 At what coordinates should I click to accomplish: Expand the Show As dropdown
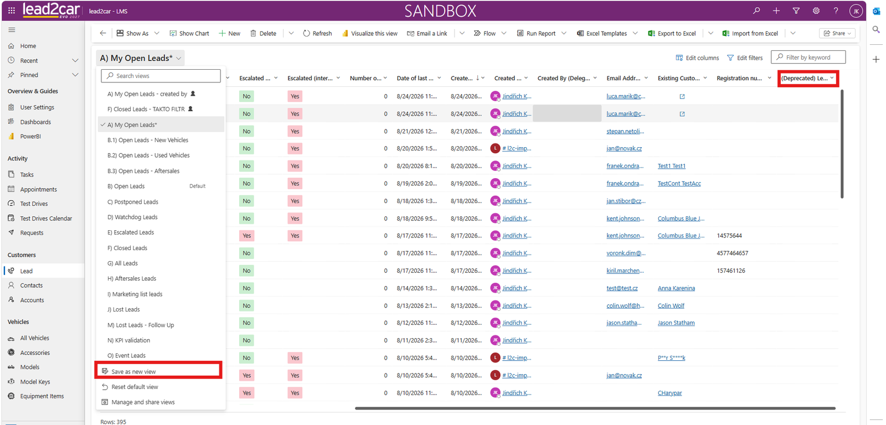point(157,33)
